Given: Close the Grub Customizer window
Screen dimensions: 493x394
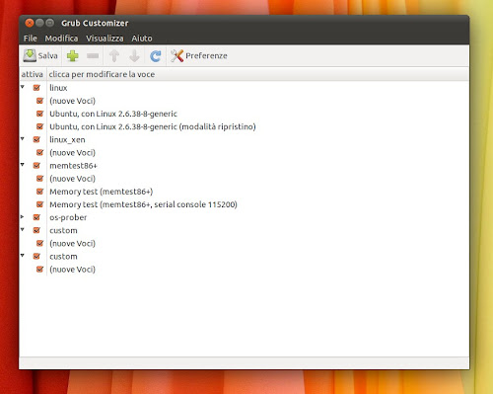Looking at the screenshot, I should [30, 23].
